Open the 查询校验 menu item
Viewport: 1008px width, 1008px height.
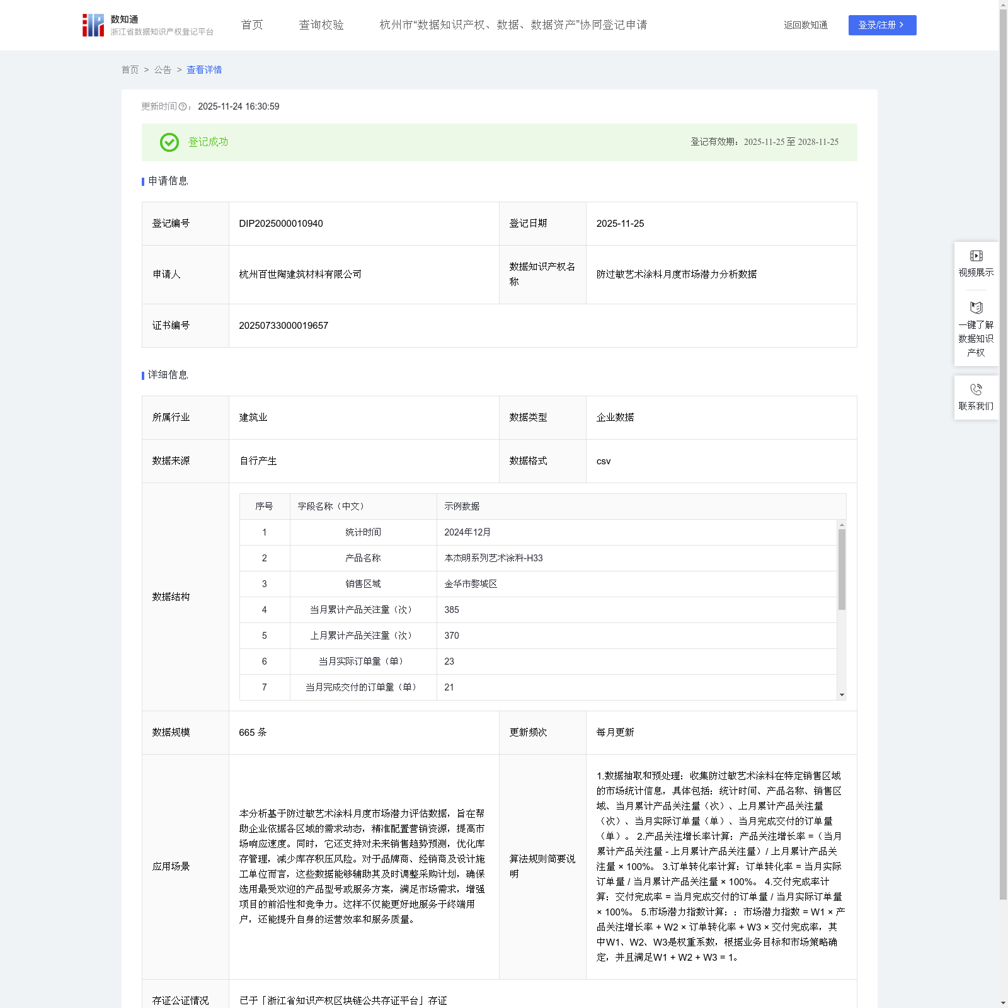321,25
